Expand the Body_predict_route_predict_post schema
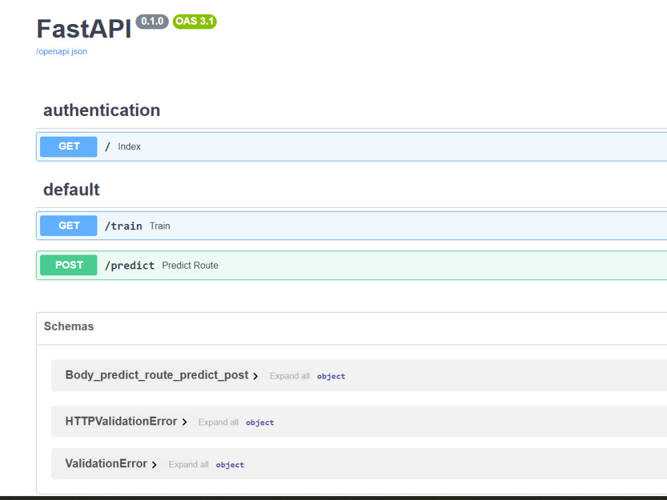Screen dimensions: 667x500 [x=157, y=375]
